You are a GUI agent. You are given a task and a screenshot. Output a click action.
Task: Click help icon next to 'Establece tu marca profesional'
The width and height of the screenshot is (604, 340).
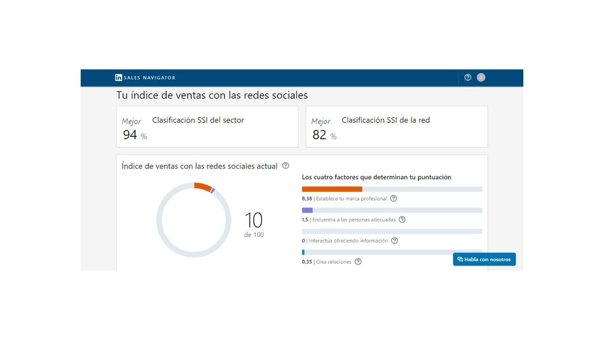coord(394,198)
